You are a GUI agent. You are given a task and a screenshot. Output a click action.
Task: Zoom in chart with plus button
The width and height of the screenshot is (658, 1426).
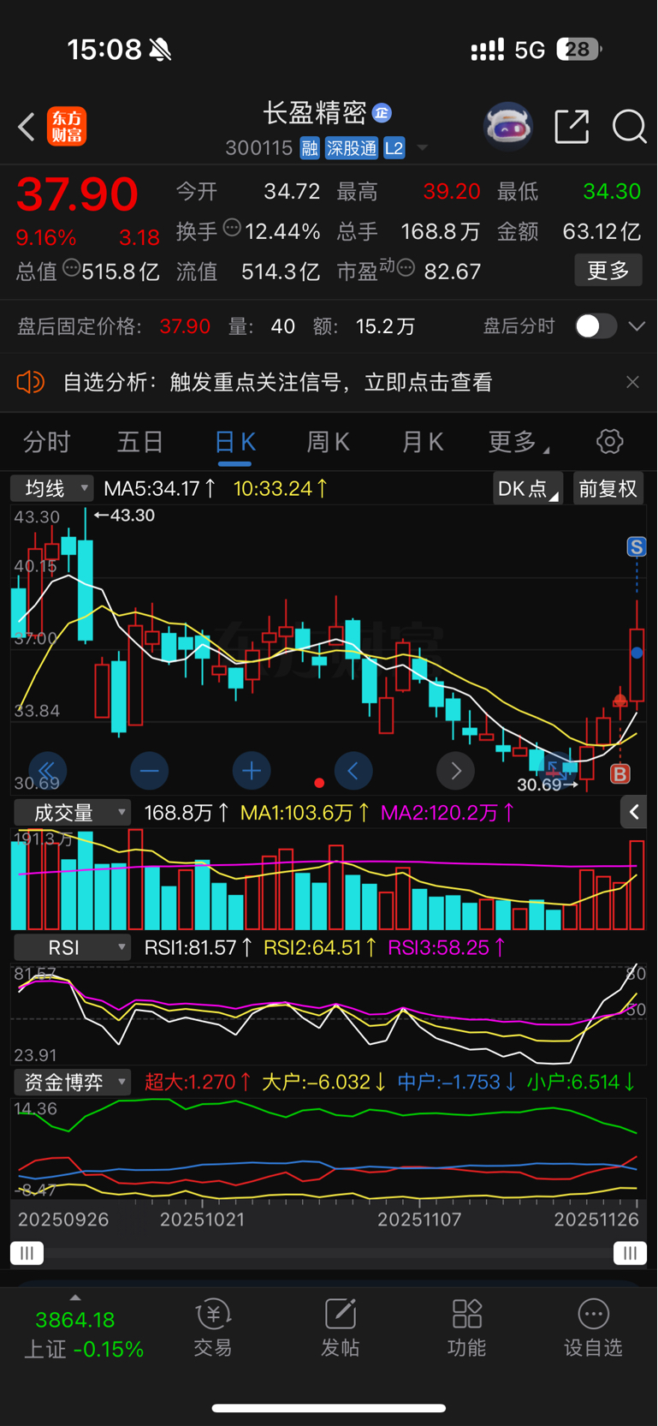click(x=252, y=772)
